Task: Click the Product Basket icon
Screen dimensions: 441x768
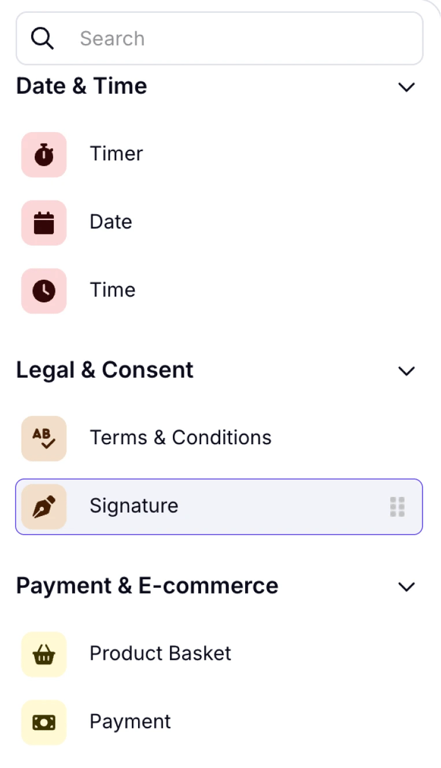Action: 43,654
